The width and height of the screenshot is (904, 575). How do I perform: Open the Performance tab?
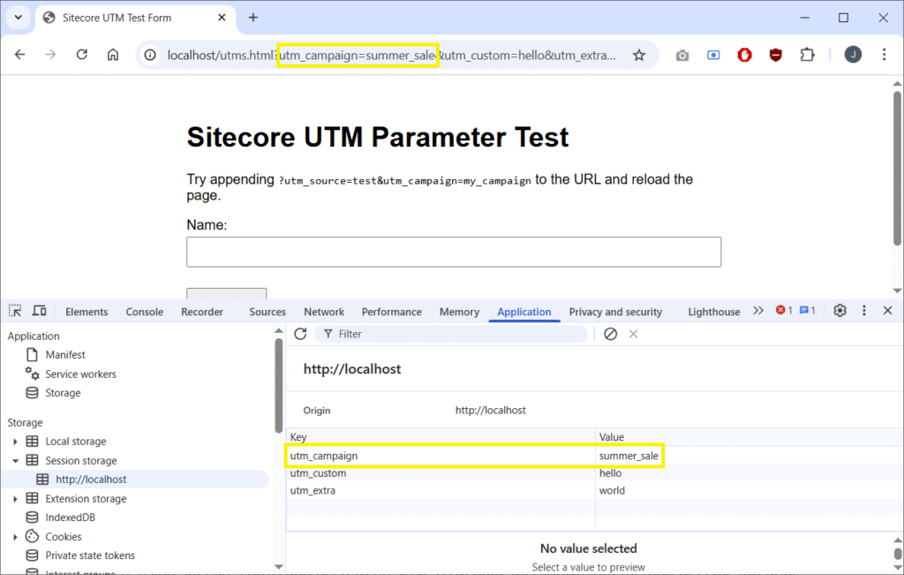391,312
